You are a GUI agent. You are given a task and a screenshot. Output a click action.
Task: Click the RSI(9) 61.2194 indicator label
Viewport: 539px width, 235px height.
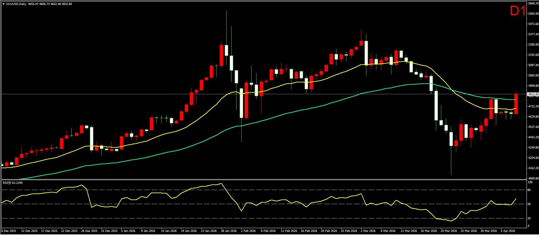tap(12, 183)
